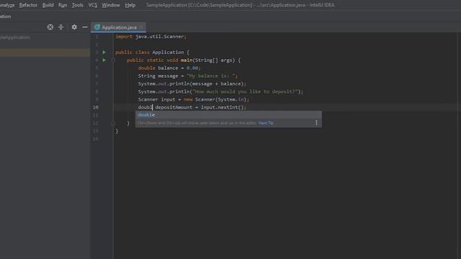The image size is (461, 259).
Task: Click 'double balance = 0.00;' line
Action: (169, 68)
